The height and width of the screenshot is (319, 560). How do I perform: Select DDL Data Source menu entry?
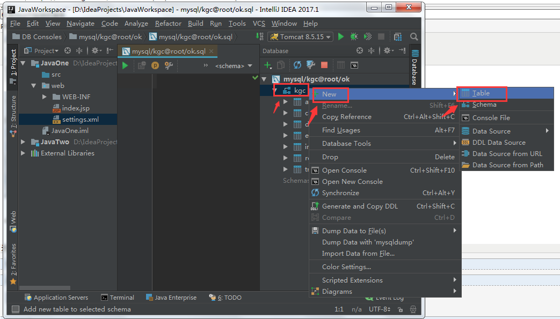(x=506, y=143)
